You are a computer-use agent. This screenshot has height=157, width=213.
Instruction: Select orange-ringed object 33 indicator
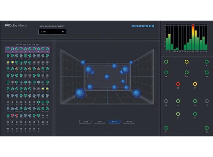17,69
